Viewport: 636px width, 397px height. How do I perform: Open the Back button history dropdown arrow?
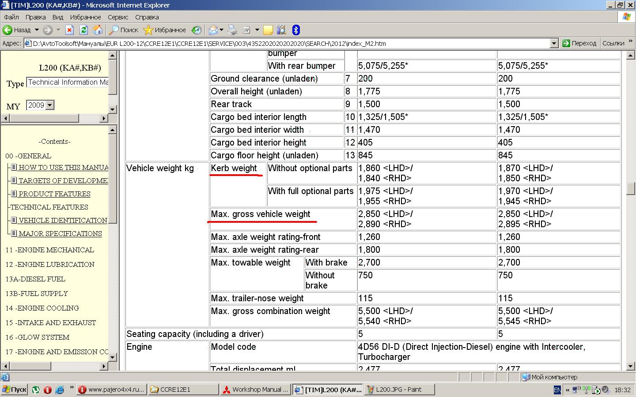coord(37,30)
